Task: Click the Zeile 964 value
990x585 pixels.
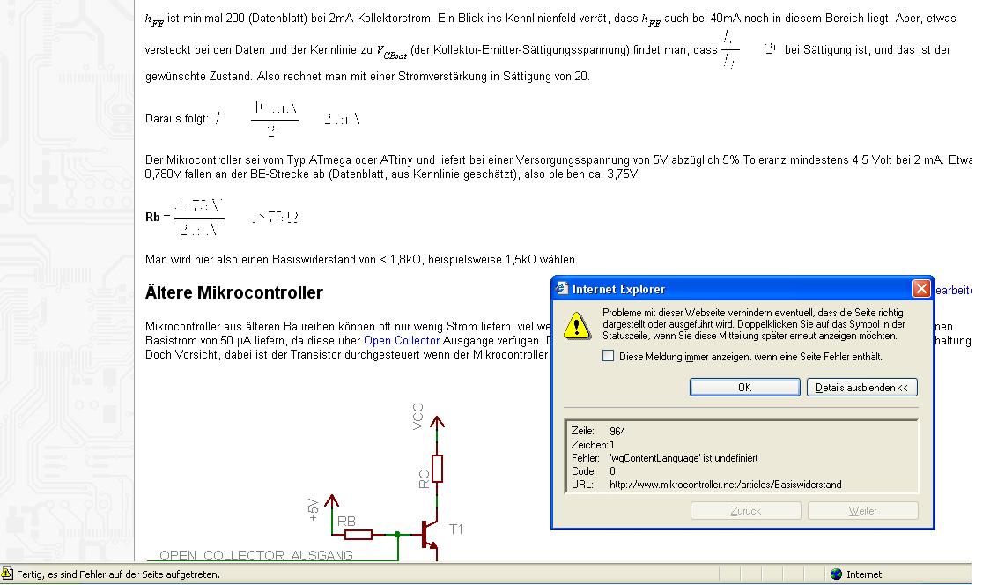Action: (617, 432)
